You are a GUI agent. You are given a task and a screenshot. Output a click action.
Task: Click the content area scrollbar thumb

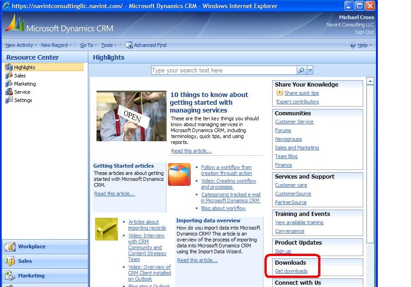tap(370, 164)
